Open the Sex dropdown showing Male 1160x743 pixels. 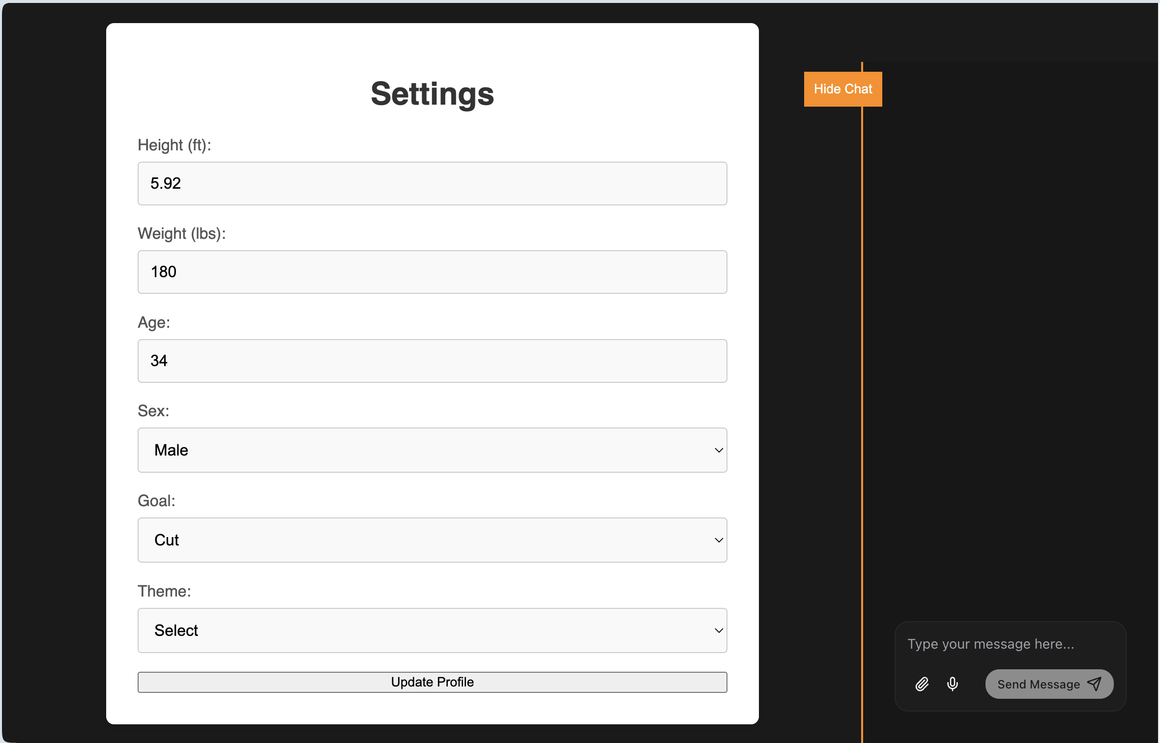tap(433, 450)
